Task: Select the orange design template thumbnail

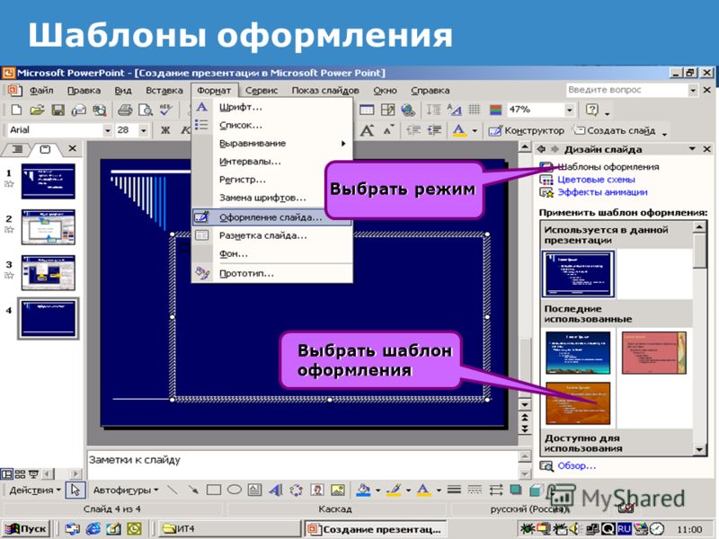Action: click(578, 402)
